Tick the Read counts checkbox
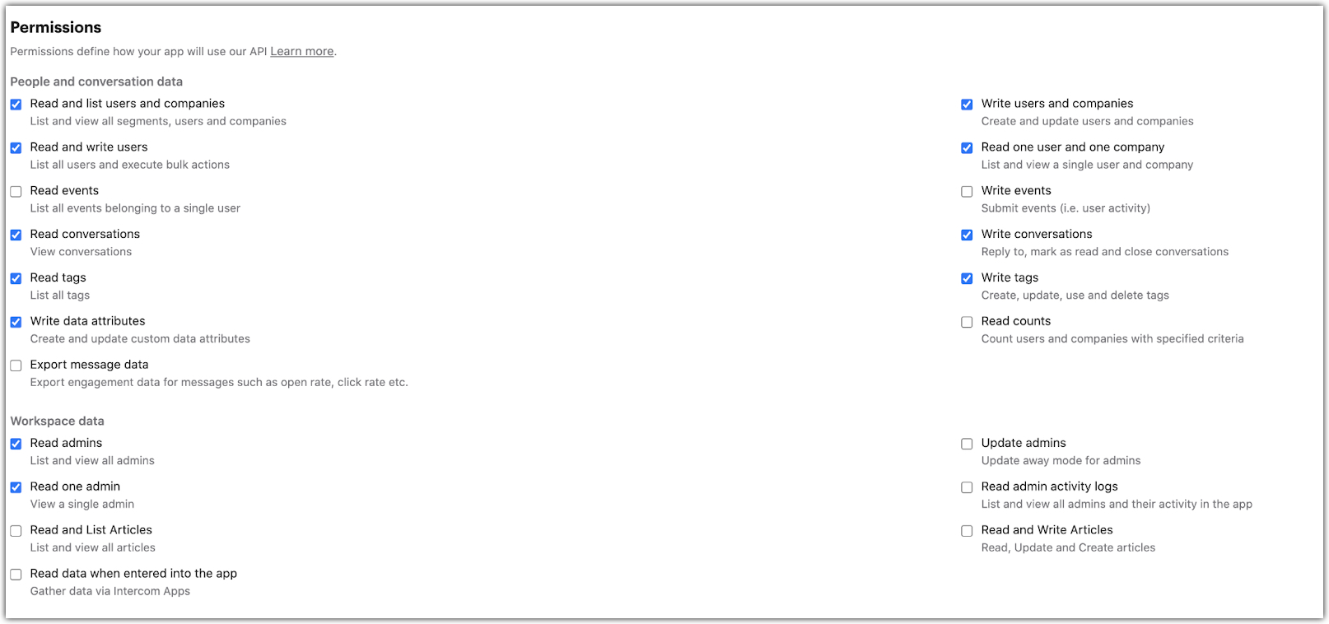 pos(967,322)
